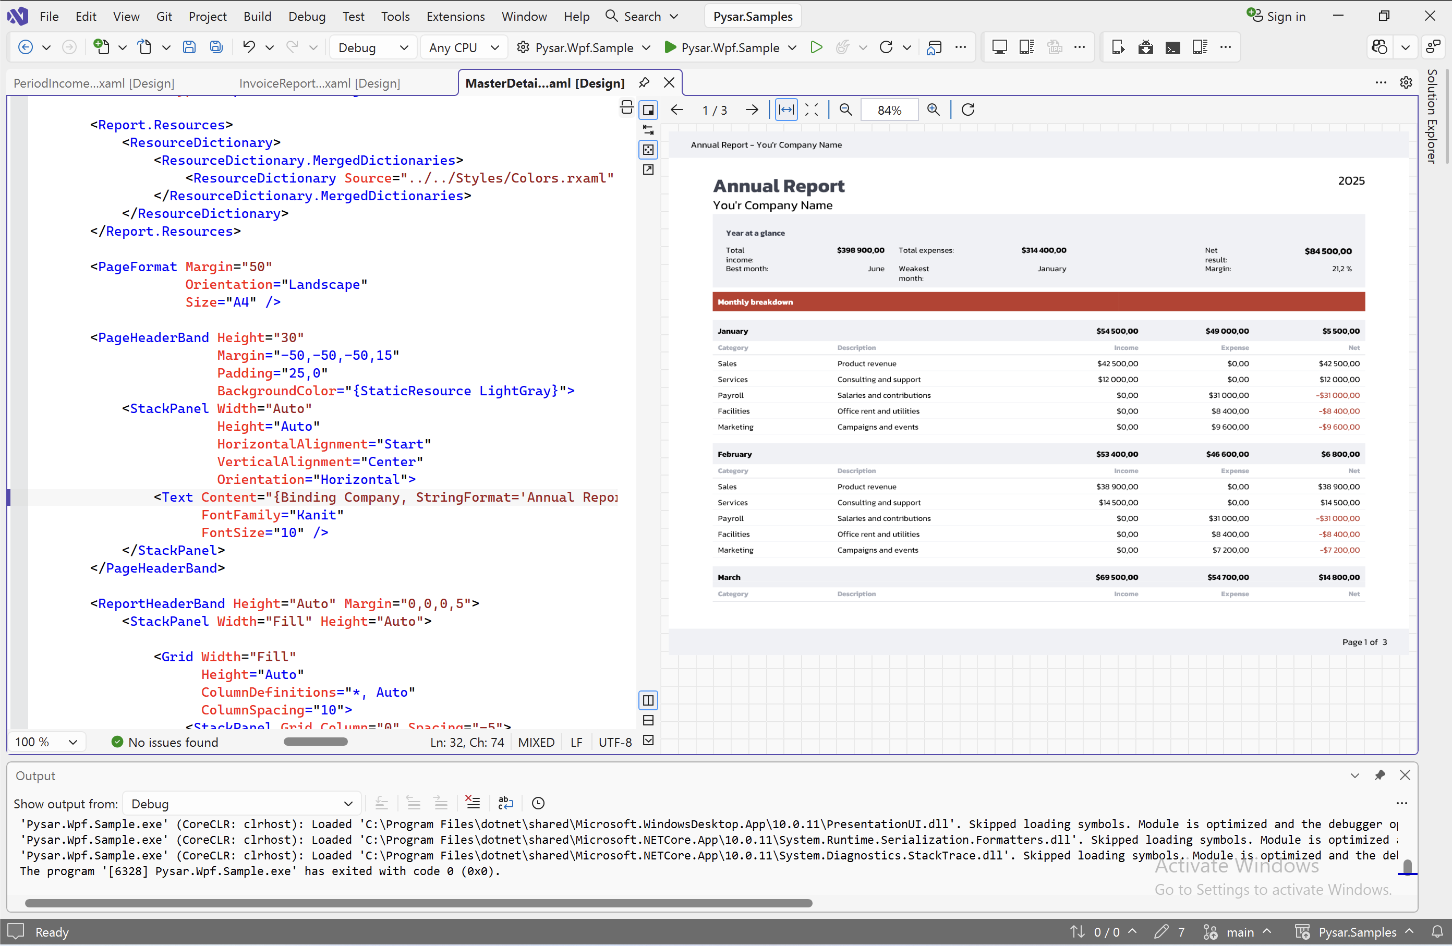Click the Navigate Backward arrow icon
Viewport: 1452px width, 946px height.
pyautogui.click(x=26, y=47)
